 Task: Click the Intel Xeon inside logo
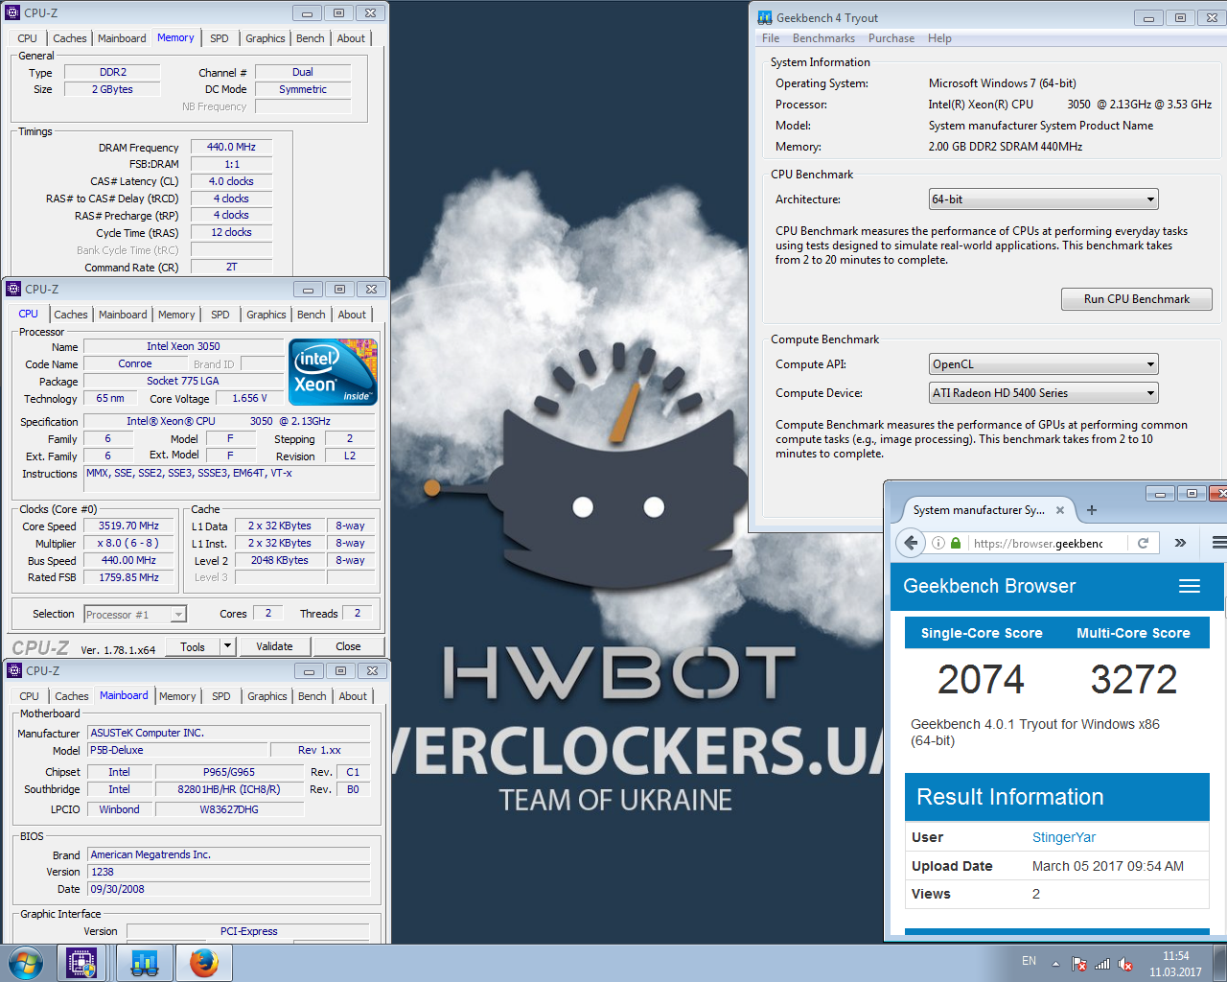click(334, 372)
